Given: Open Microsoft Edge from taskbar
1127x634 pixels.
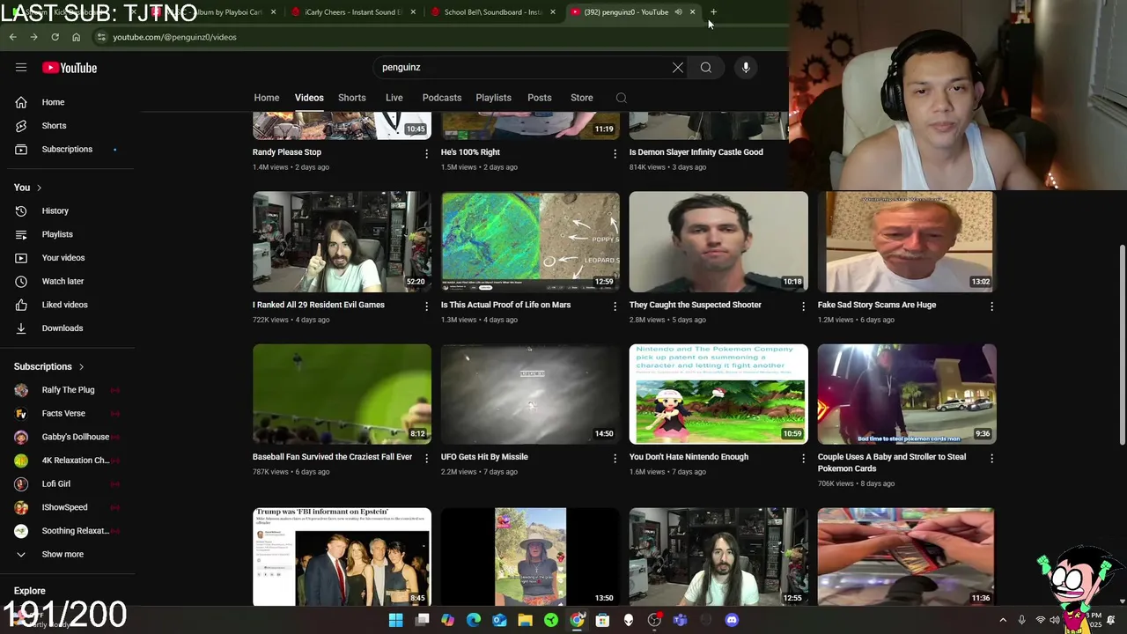Looking at the screenshot, I should [x=474, y=620].
